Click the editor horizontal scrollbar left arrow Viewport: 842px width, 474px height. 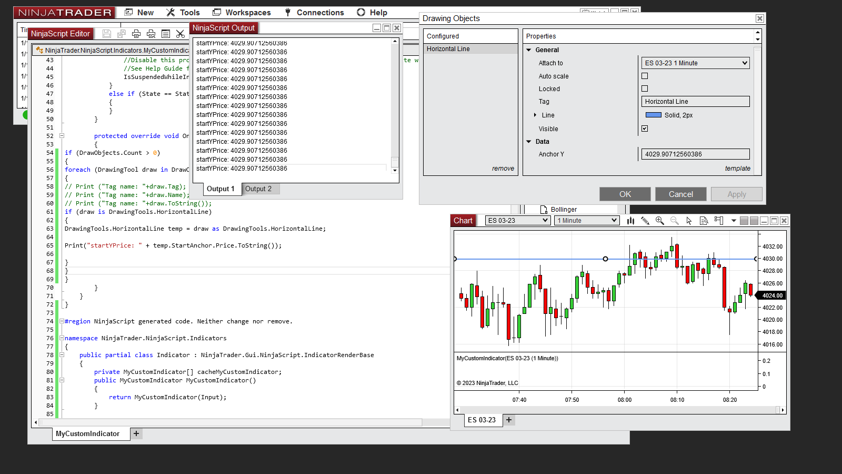pos(36,422)
